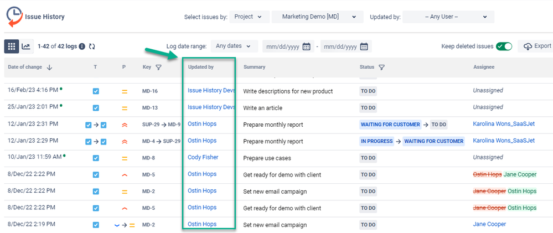
Task: Switch to chart view
Action: (x=26, y=46)
